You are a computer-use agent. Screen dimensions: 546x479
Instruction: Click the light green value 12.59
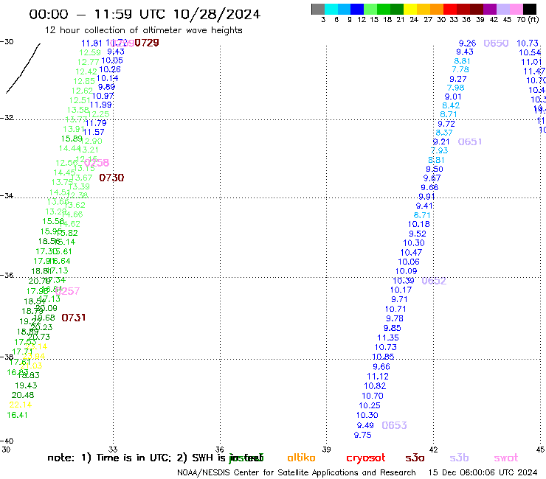90,52
